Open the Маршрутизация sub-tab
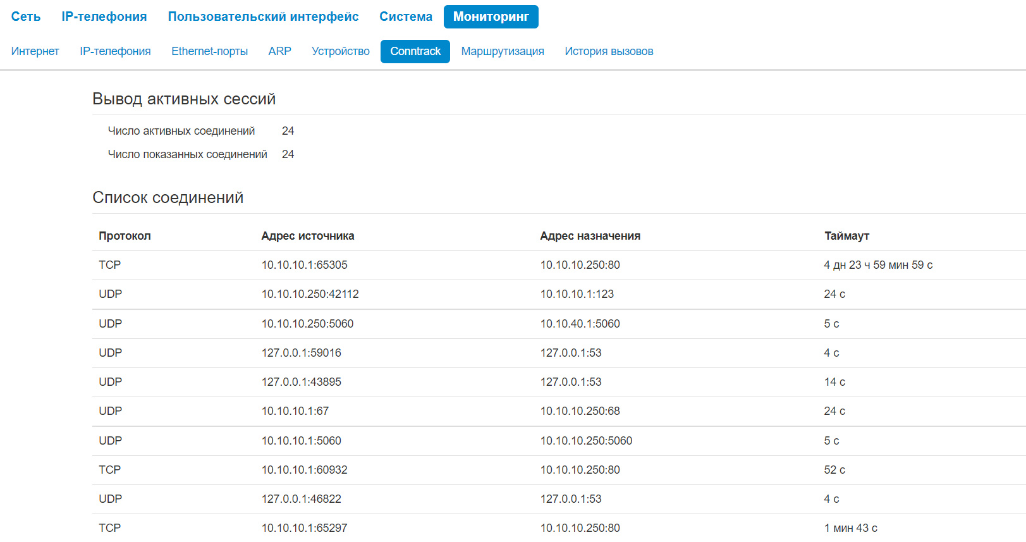 tap(503, 51)
